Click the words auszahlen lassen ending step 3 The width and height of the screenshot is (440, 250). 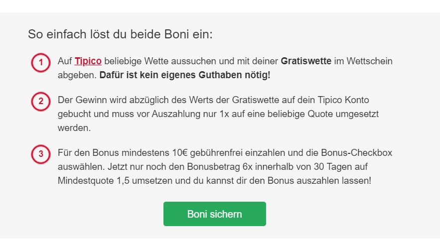pyautogui.click(x=332, y=180)
